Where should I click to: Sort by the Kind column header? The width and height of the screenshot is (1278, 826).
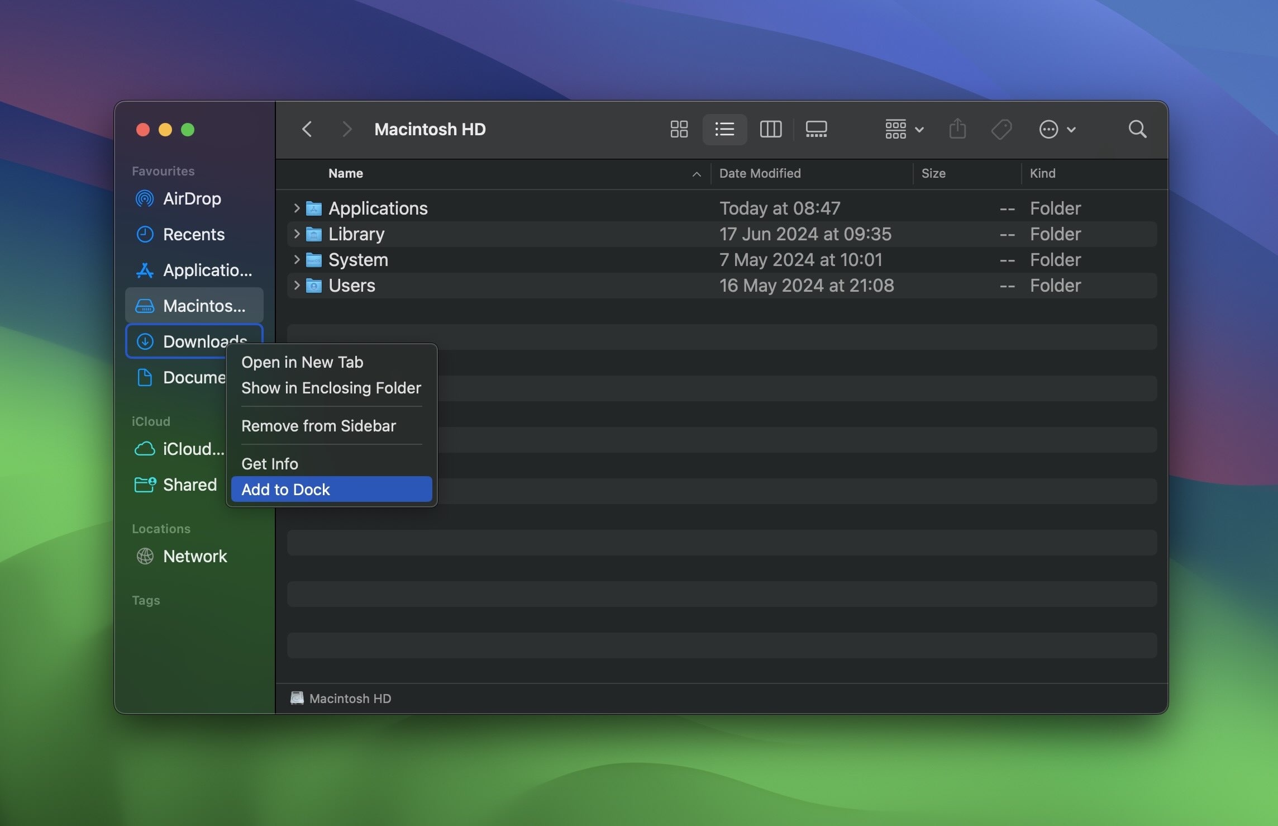tap(1042, 173)
